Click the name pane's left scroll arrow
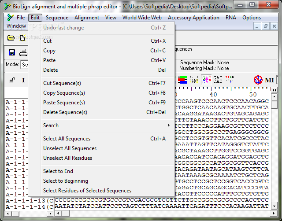 8,214
